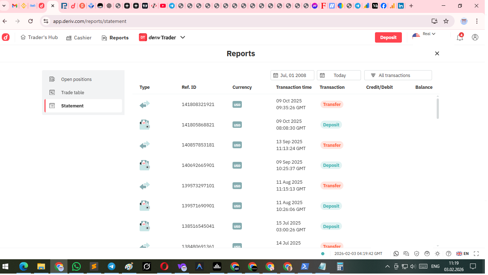Open the help question-mark icon in the footer
This screenshot has height=275, width=488.
tap(449, 254)
